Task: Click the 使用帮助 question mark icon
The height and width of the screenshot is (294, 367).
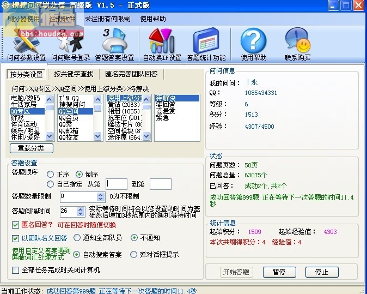Action: (x=254, y=41)
